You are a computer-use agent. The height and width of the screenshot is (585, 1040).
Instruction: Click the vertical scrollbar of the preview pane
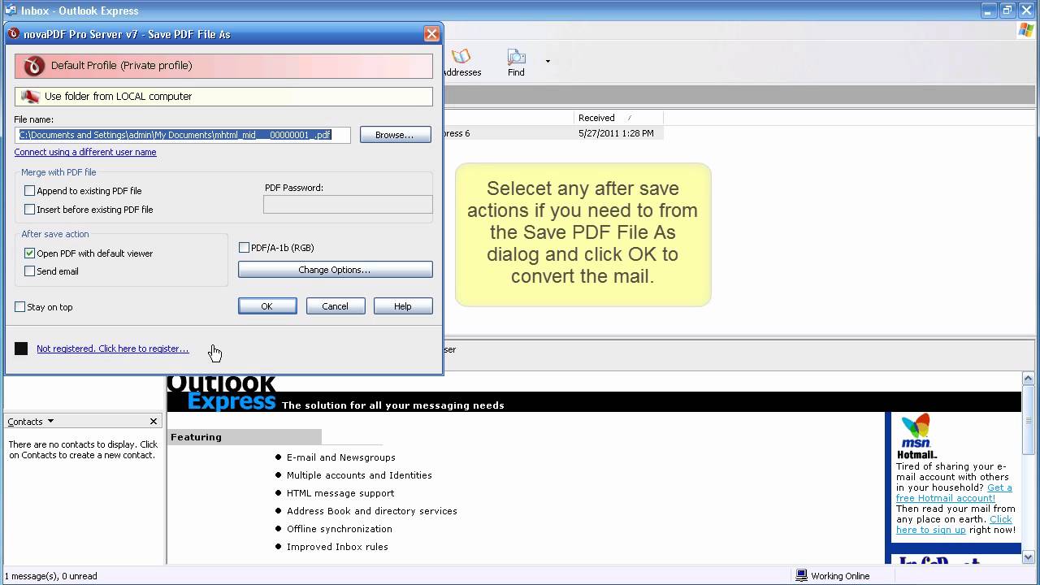[x=1029, y=467]
